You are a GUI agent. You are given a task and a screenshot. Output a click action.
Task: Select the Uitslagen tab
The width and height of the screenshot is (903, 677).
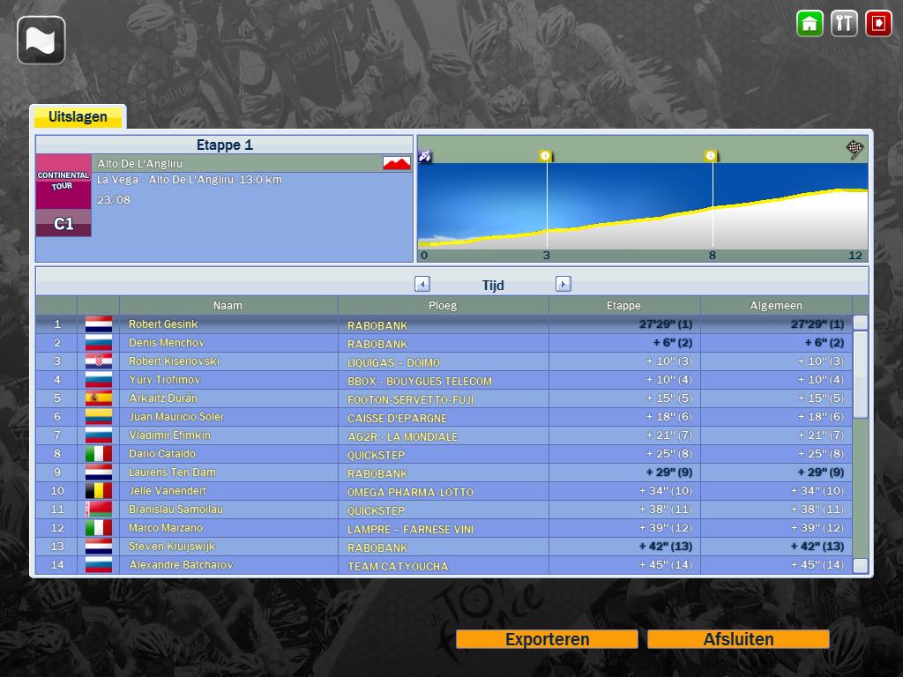coord(78,117)
